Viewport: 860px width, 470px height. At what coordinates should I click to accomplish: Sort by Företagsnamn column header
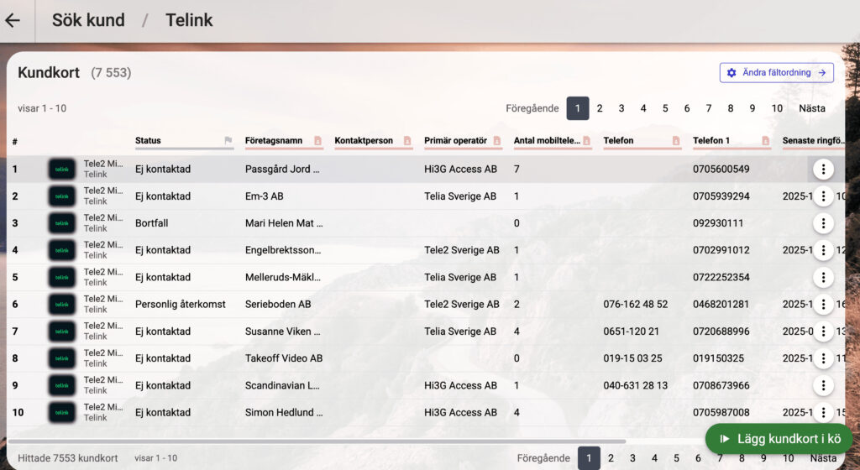coord(274,141)
